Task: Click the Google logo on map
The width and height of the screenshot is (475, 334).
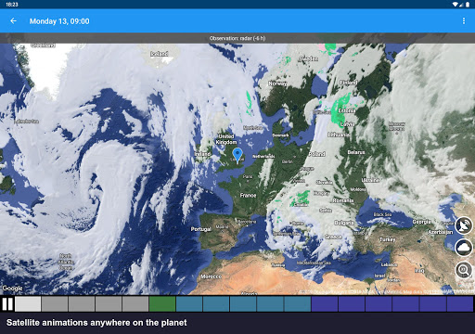Action: [x=12, y=289]
